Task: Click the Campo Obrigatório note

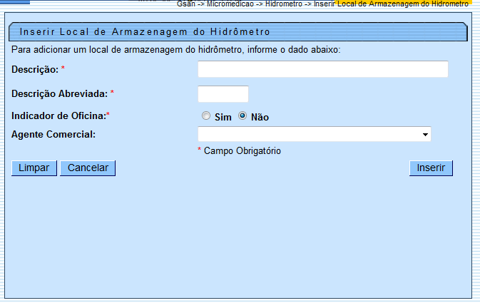Action: pos(239,151)
